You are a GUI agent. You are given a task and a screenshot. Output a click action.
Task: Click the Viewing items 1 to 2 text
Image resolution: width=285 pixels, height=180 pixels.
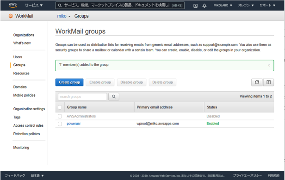[255, 96]
